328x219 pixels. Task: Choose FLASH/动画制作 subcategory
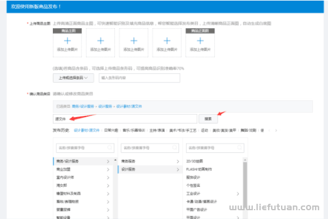[199, 169]
